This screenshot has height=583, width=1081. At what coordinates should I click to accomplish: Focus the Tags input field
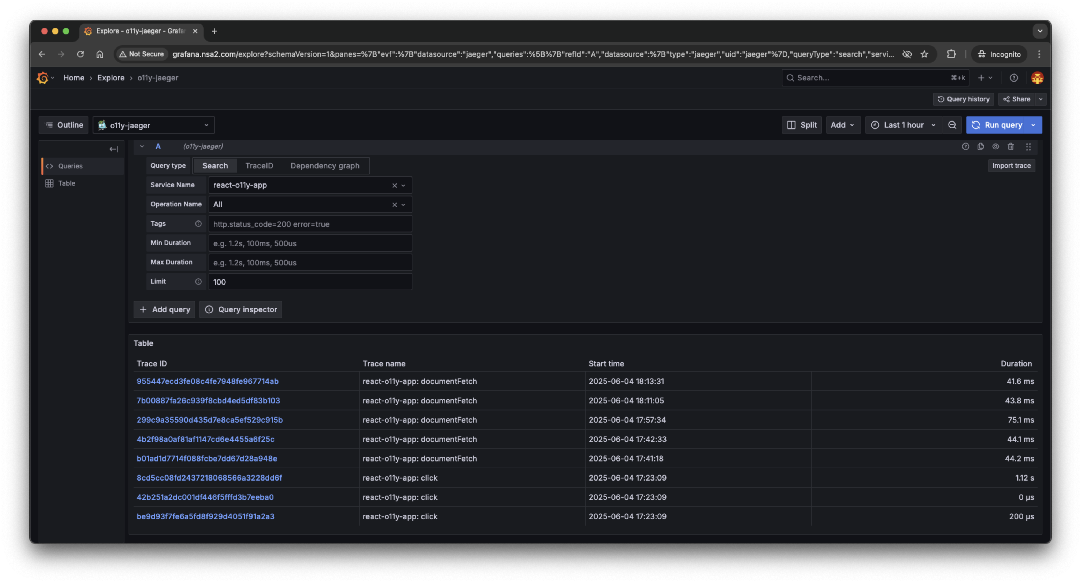tap(310, 224)
